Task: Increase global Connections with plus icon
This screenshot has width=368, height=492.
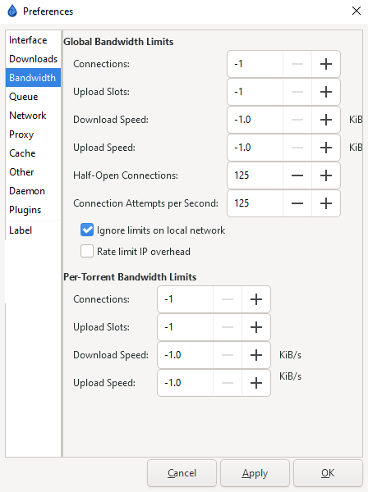Action: [326, 64]
